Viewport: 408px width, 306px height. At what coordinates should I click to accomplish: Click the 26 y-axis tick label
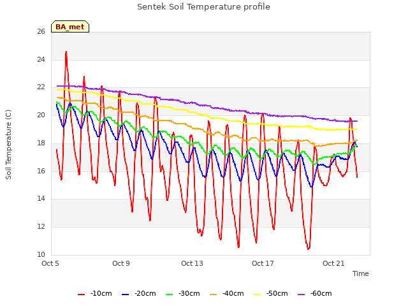pyautogui.click(x=41, y=32)
